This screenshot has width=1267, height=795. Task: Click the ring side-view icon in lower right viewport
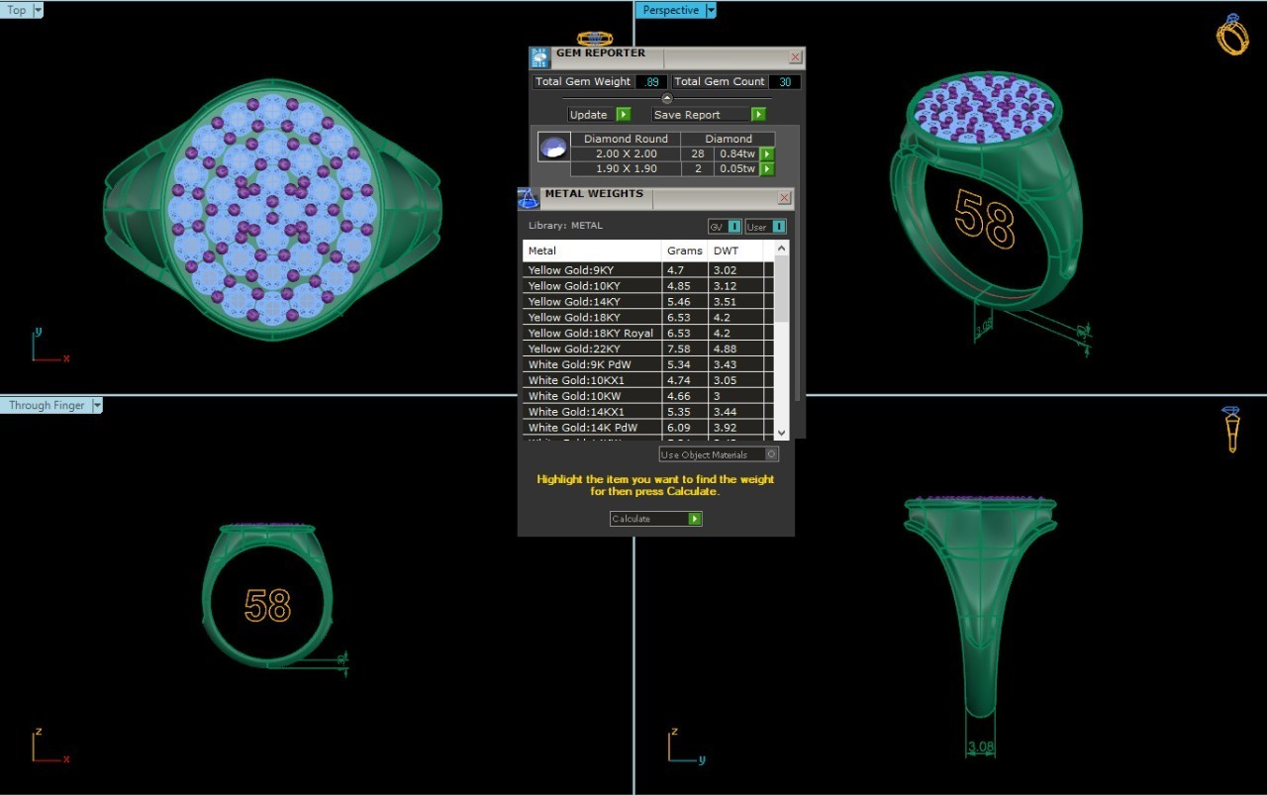coord(1231,429)
